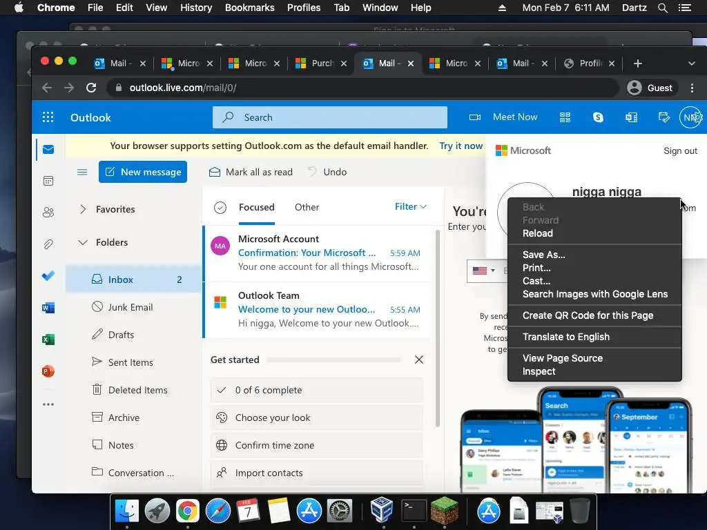
Task: Click the New message button
Action: tap(142, 172)
